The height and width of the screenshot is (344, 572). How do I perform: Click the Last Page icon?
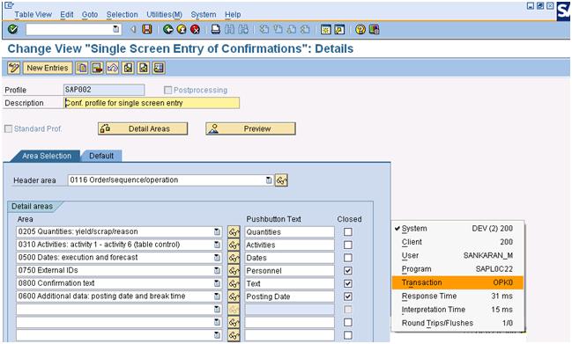pos(305,29)
